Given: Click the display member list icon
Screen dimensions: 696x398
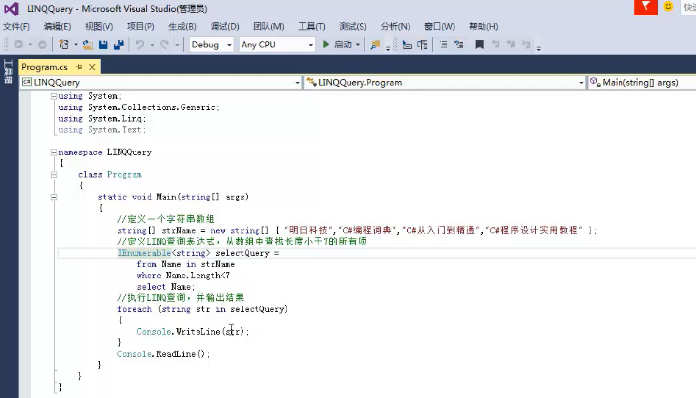Looking at the screenshot, I should click(x=408, y=45).
